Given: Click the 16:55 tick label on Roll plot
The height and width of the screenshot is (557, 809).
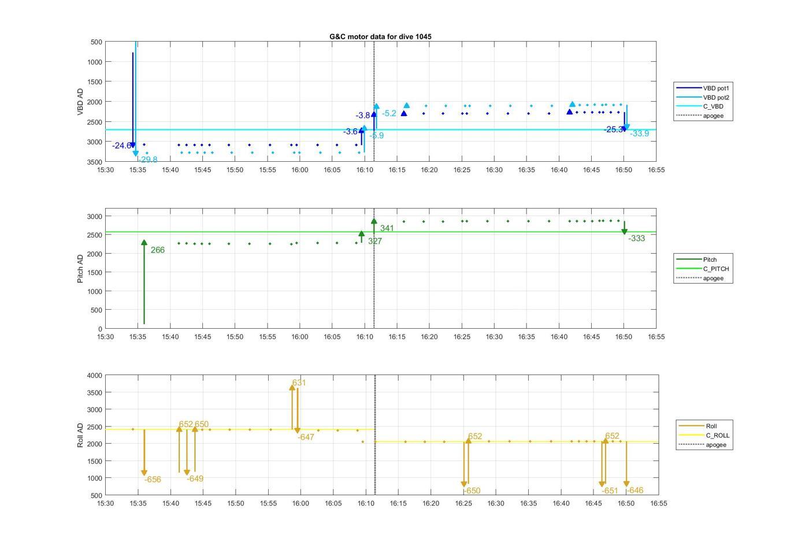Looking at the screenshot, I should [x=658, y=503].
